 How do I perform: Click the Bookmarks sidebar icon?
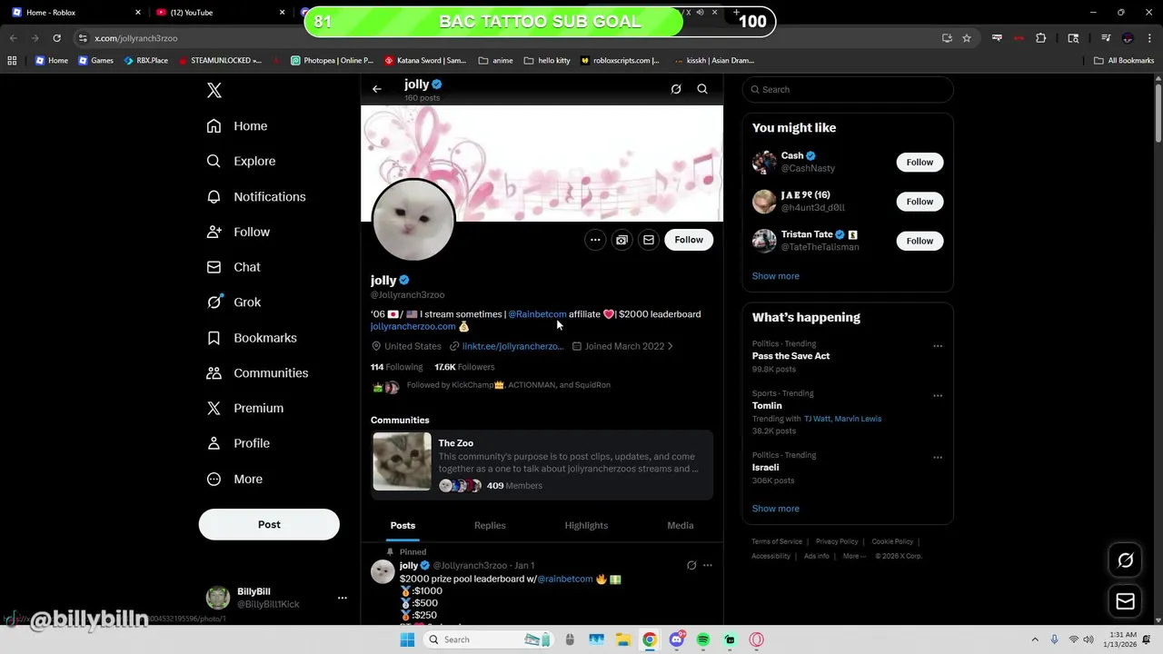coord(214,338)
